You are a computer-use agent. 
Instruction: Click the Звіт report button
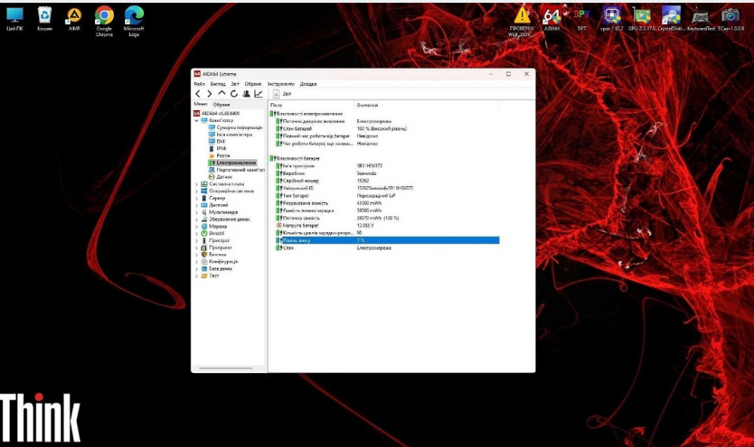pyautogui.click(x=283, y=93)
